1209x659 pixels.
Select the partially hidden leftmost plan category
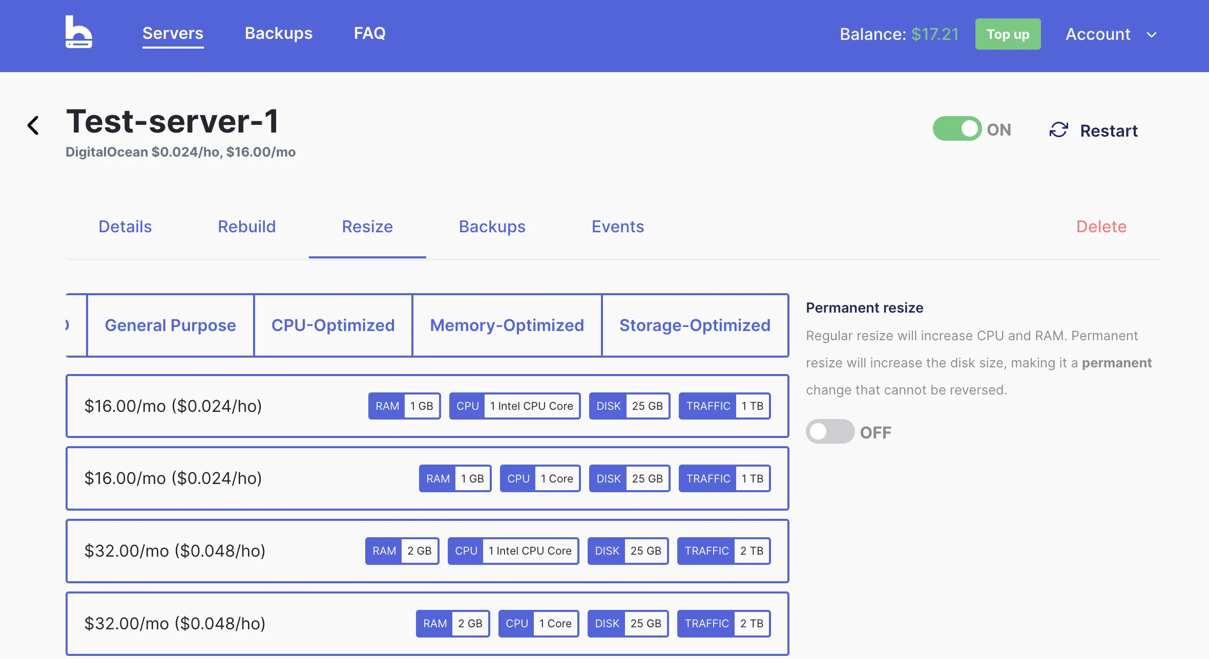pyautogui.click(x=76, y=325)
